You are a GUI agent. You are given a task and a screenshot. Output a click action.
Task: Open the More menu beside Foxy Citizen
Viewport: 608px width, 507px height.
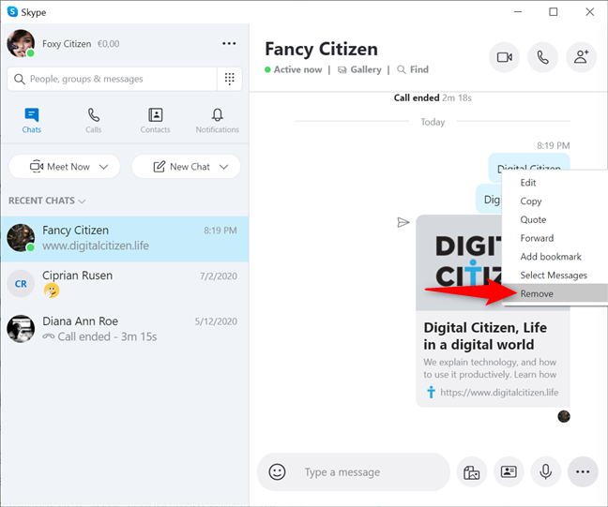pyautogui.click(x=229, y=43)
